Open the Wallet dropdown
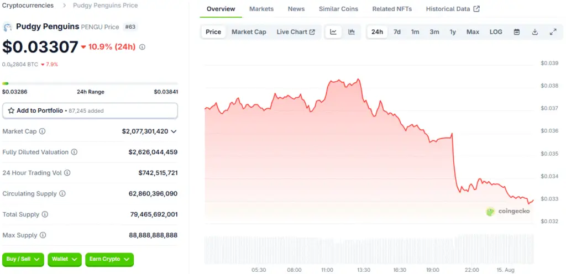 point(65,260)
